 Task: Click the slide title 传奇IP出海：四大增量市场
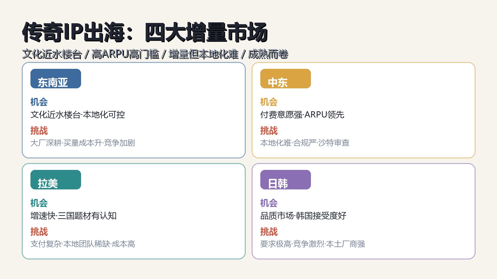145,32
